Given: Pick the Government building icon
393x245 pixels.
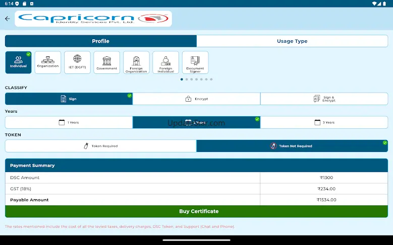Looking at the screenshot, I should [x=106, y=62].
